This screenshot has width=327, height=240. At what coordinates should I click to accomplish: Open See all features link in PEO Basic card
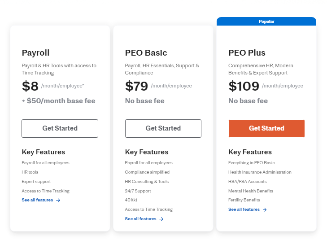(x=140, y=219)
